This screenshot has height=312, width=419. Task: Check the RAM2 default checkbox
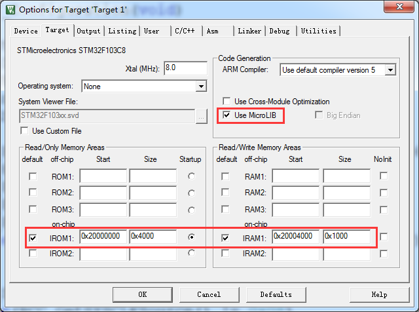pyautogui.click(x=225, y=192)
